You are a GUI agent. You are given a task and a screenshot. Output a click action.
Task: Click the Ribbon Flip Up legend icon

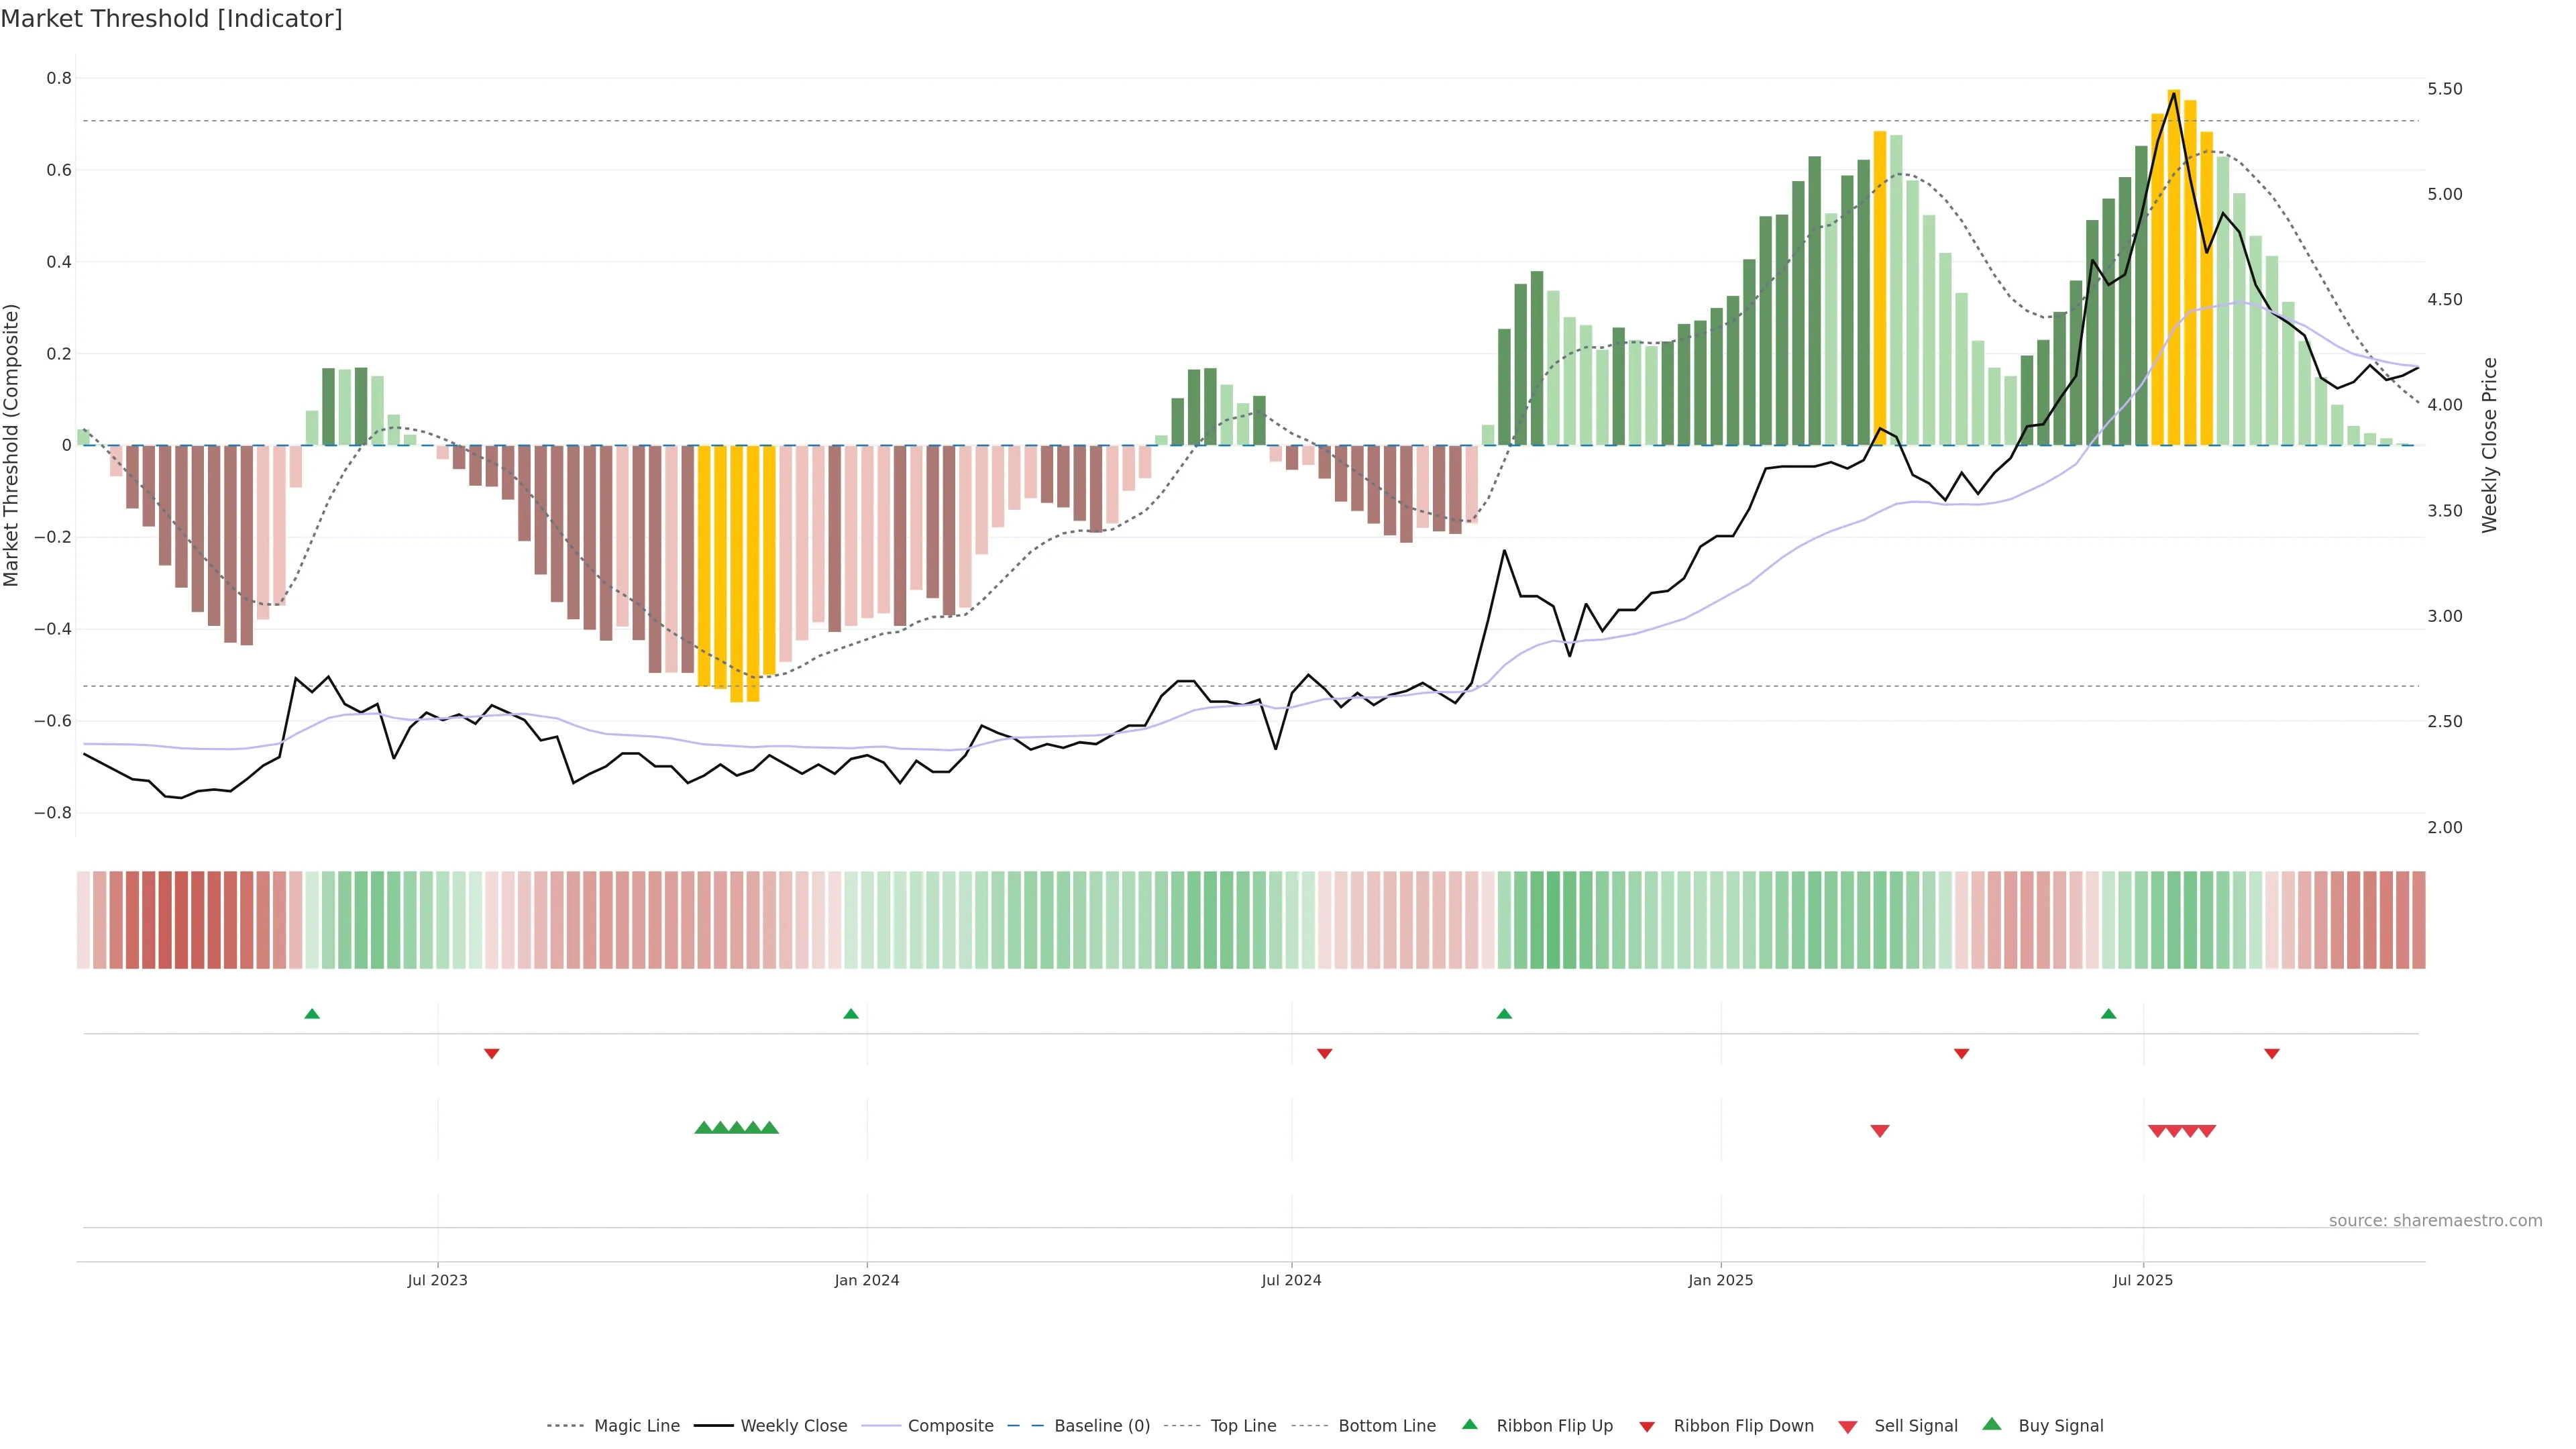tap(1470, 1424)
